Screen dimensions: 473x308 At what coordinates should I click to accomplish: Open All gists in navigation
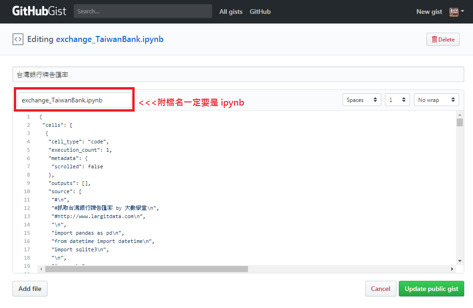pos(231,12)
